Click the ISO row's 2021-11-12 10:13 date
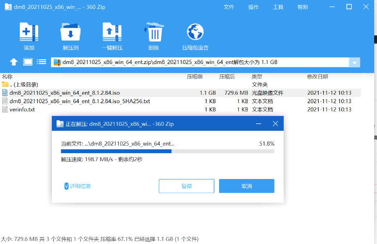The image size is (377, 244). coord(329,93)
